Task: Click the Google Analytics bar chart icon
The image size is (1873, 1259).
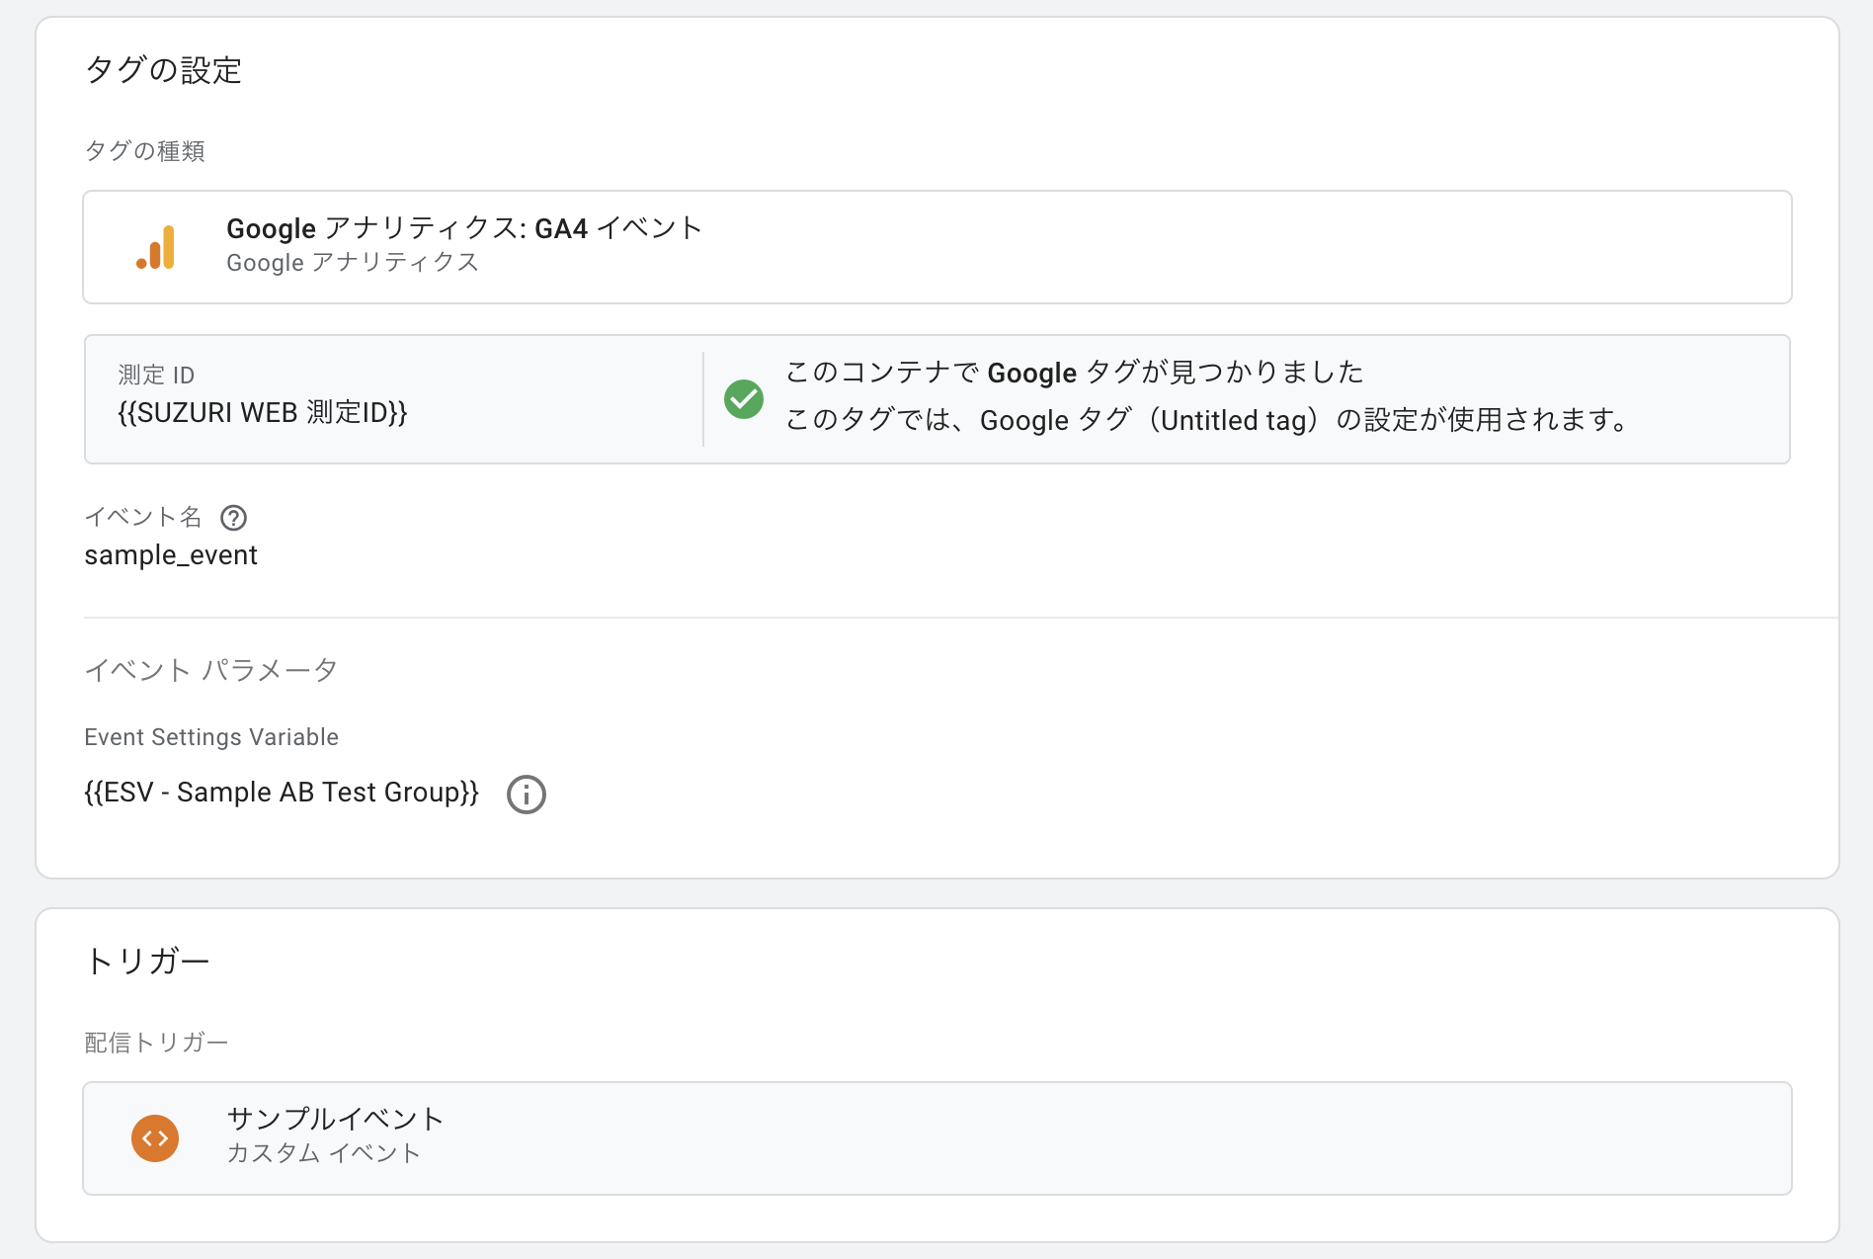Action: pyautogui.click(x=156, y=247)
